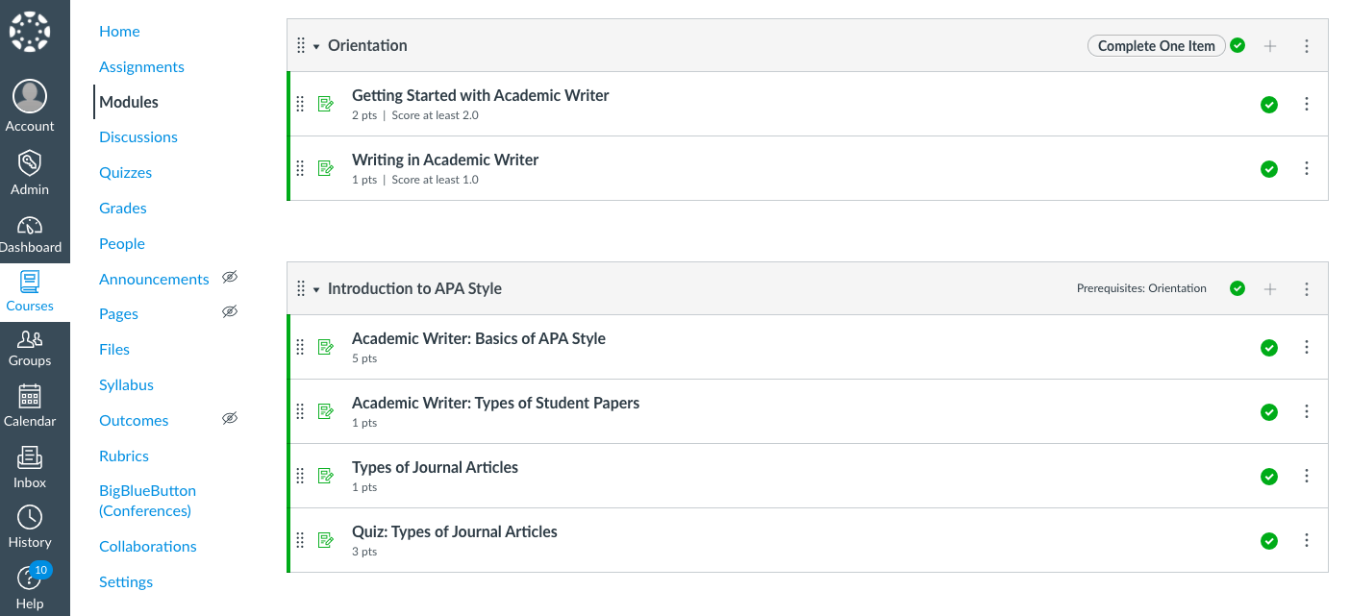
Task: Open options menu for Writing in Academic Writer
Action: click(x=1307, y=168)
